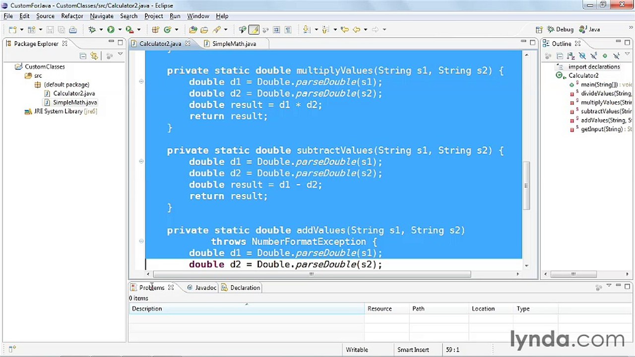
Task: Open the Debug launch dropdown arrow
Action: [x=101, y=30]
